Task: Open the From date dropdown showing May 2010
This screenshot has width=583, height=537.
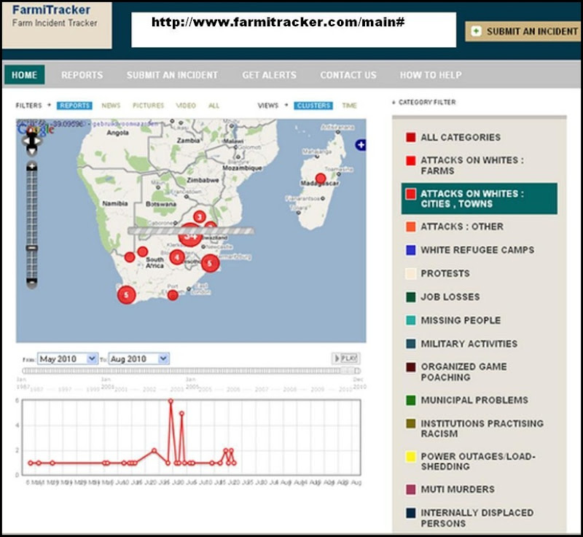Action: pyautogui.click(x=67, y=358)
